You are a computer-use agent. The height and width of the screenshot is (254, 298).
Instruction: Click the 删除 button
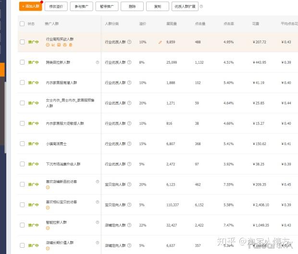(132, 6)
